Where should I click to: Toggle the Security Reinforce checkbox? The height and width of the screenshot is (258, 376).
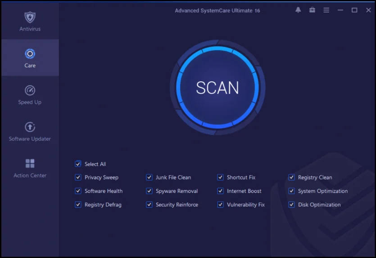coord(149,205)
